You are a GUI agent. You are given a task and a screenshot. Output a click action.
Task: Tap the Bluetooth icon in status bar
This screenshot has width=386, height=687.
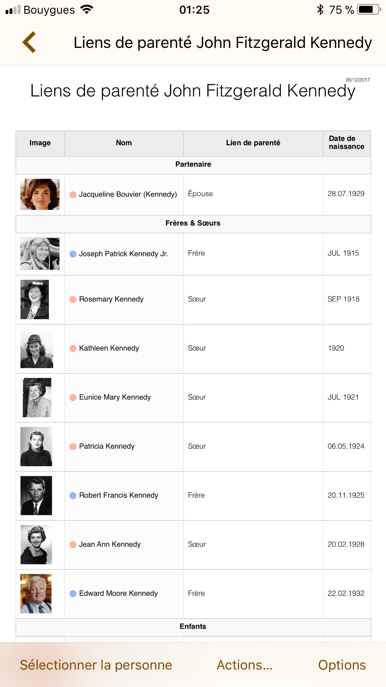tap(320, 10)
